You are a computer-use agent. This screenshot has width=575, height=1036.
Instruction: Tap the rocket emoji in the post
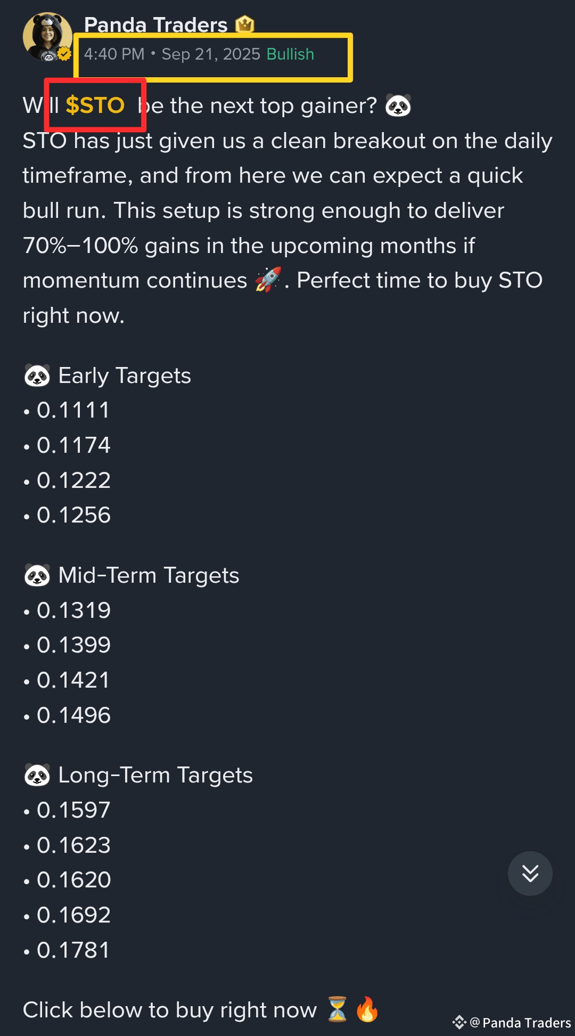pyautogui.click(x=268, y=280)
